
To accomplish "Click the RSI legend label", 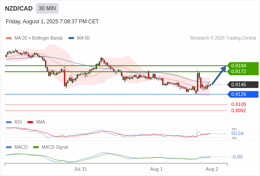I will [x=18, y=122].
